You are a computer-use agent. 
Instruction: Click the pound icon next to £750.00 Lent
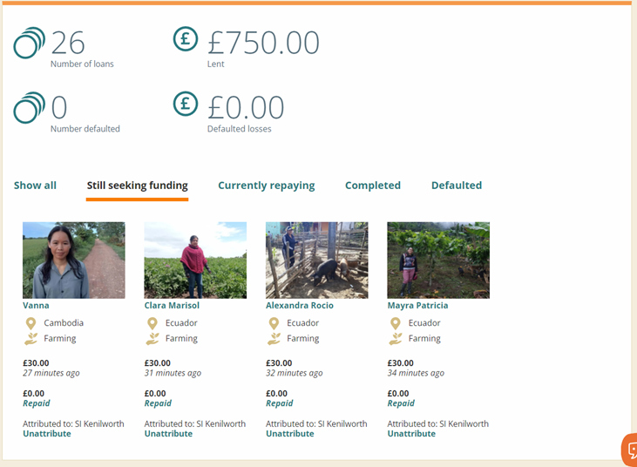(186, 39)
